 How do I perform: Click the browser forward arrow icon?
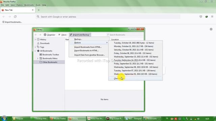pos(9,16)
